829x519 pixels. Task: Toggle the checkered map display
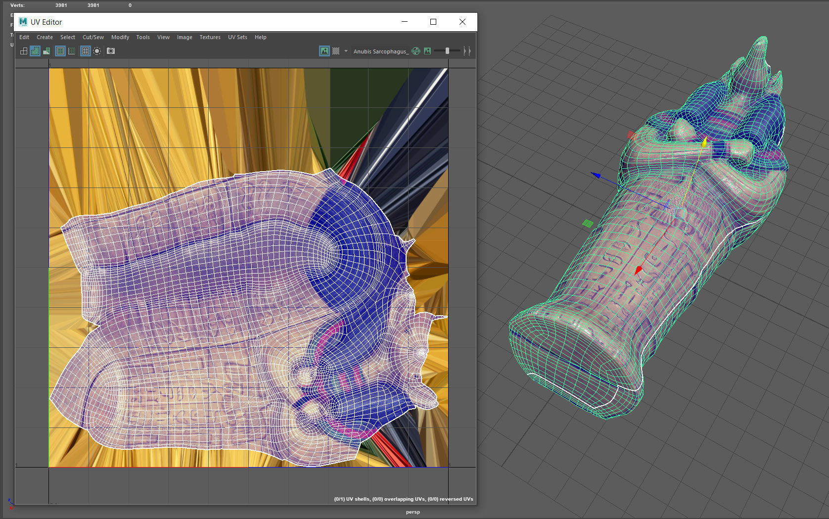click(x=336, y=51)
